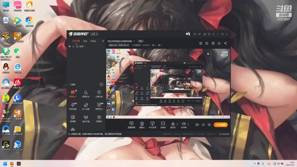Toggle visibility eye of the 全屏 1 source
The image size is (297, 167).
click(x=70, y=46)
